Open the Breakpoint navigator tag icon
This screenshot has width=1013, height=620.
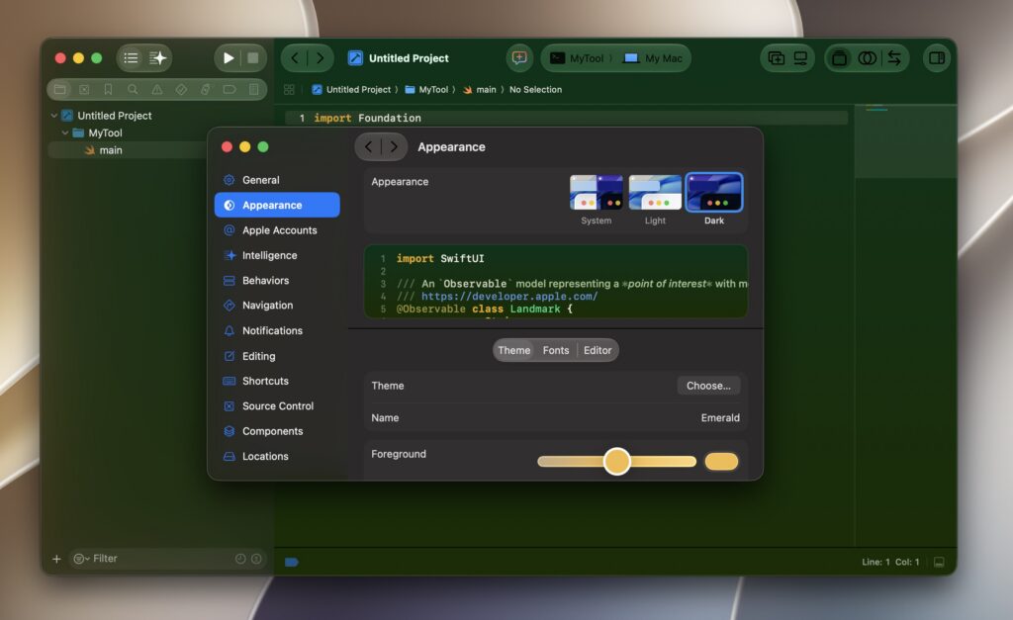click(x=230, y=89)
